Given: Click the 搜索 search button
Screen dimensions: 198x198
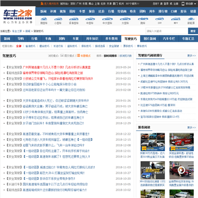Looking at the screenshot, I should pos(193,31).
